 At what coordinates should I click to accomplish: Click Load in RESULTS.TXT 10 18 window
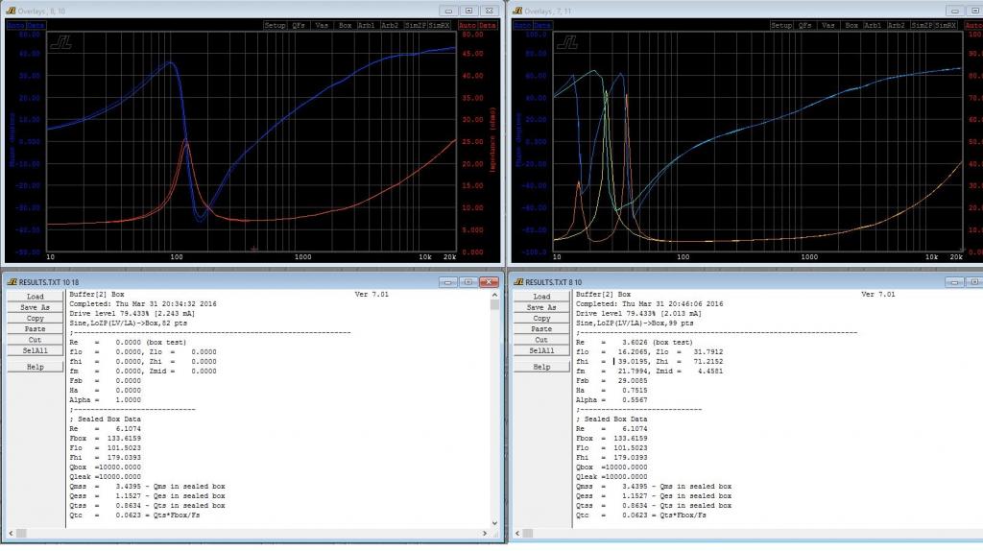[x=36, y=297]
